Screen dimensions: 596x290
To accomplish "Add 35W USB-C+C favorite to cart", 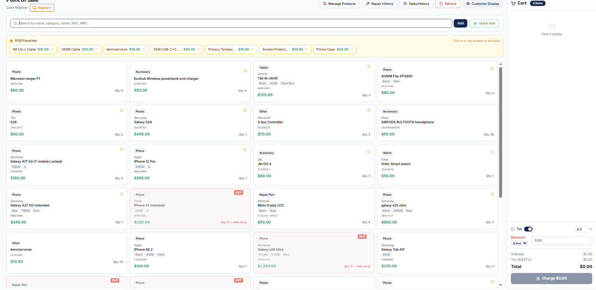I will click(x=174, y=49).
